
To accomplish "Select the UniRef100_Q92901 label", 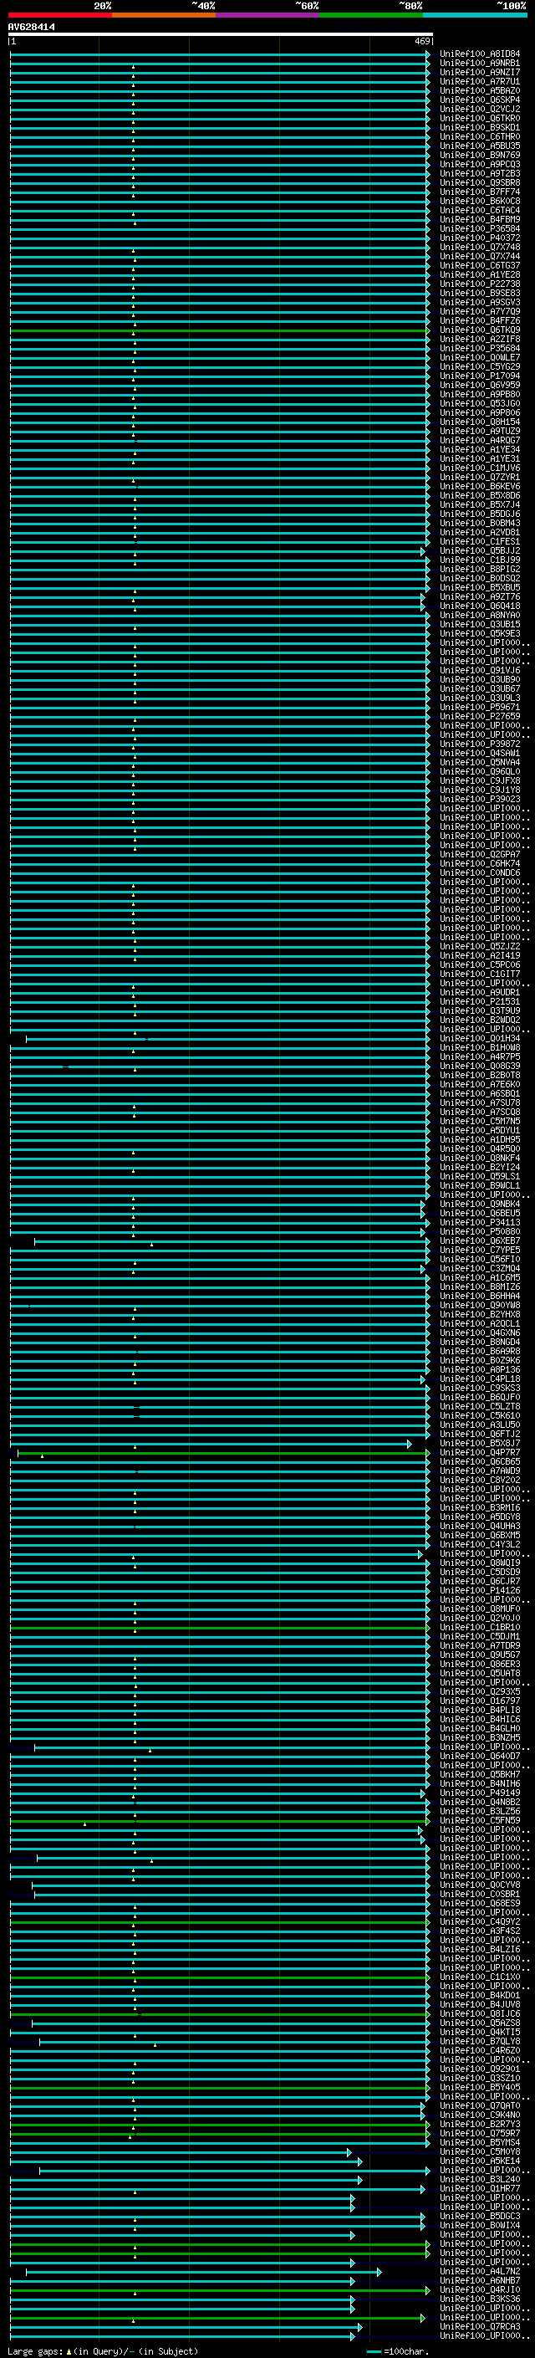I will pos(479,2069).
